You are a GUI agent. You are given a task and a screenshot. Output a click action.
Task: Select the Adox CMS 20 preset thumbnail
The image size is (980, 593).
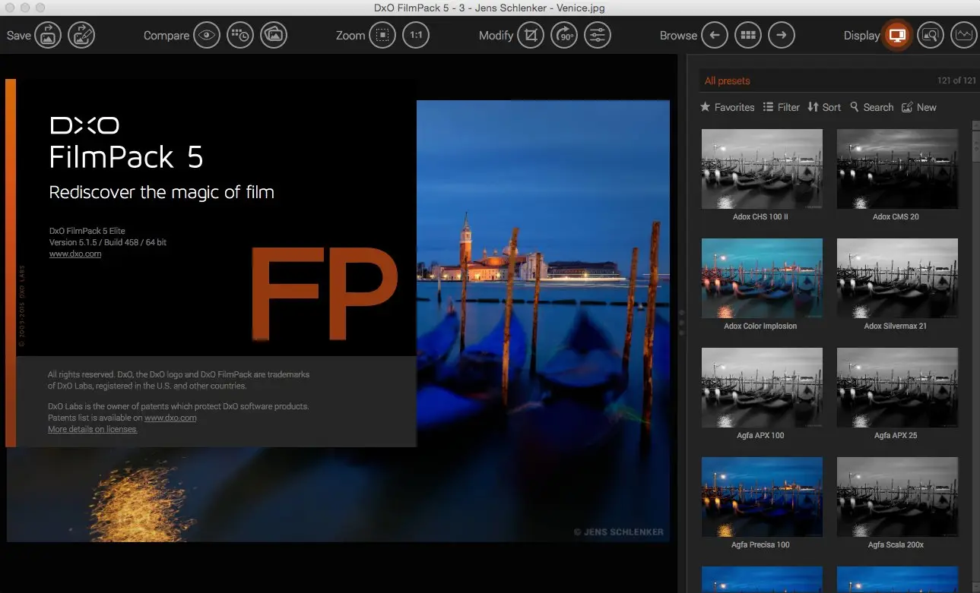[x=897, y=169]
